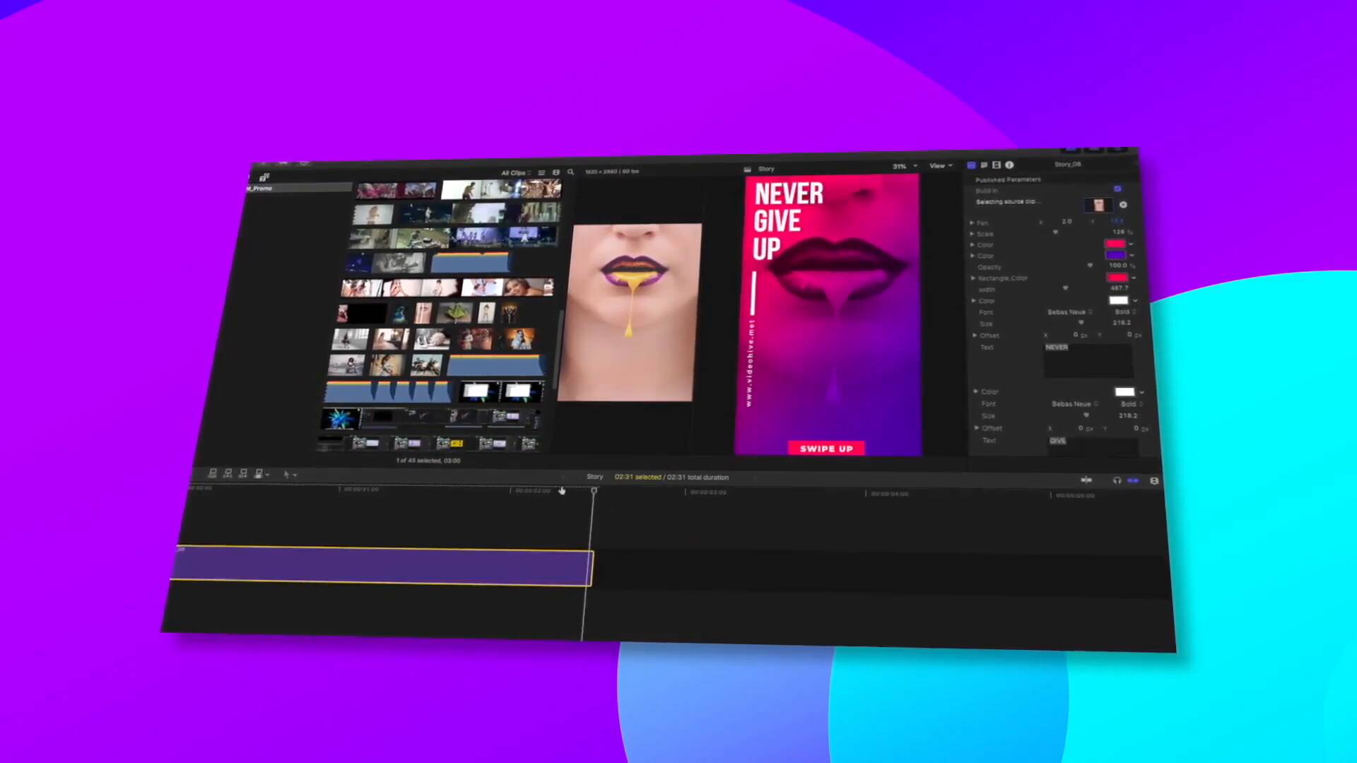Image resolution: width=1357 pixels, height=763 pixels.
Task: Click the source clip thumbnail well in inspector
Action: pos(1098,205)
